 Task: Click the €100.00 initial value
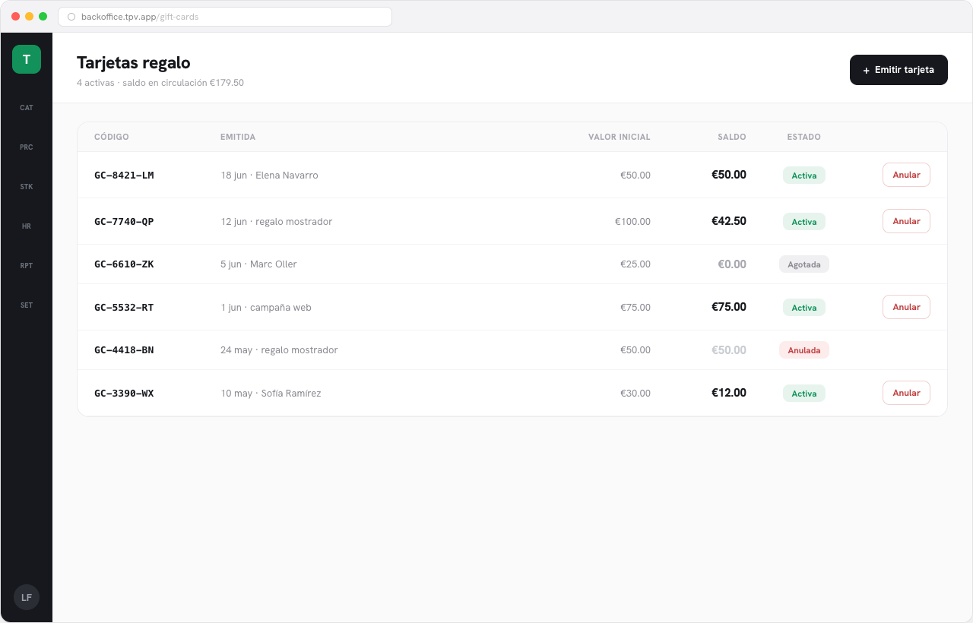click(632, 222)
